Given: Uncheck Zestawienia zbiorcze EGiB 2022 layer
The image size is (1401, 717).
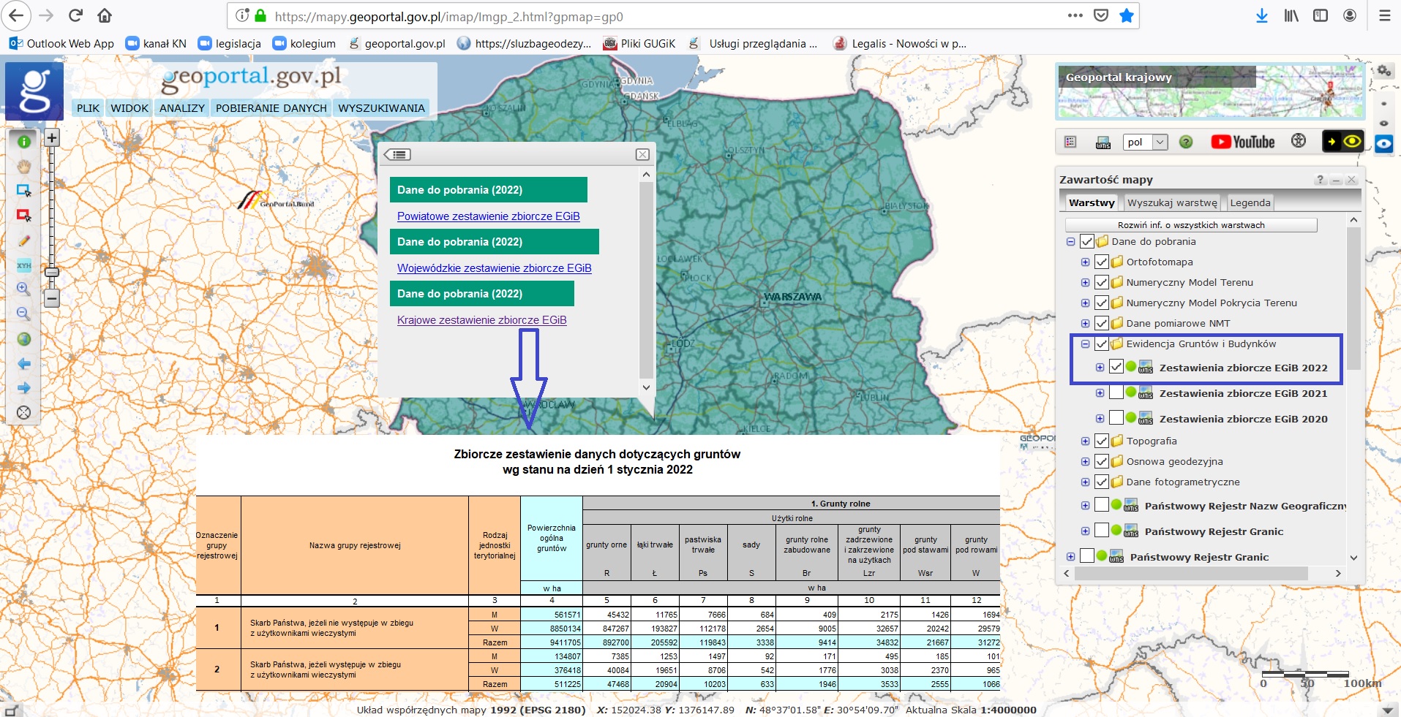Looking at the screenshot, I should point(1116,367).
